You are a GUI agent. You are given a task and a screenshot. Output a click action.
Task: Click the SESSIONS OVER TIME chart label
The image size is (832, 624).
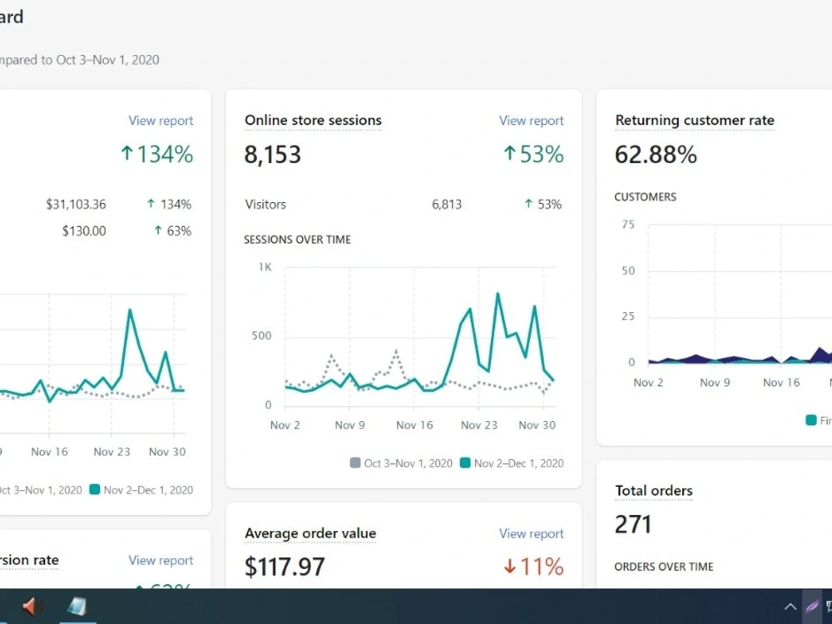click(x=297, y=240)
